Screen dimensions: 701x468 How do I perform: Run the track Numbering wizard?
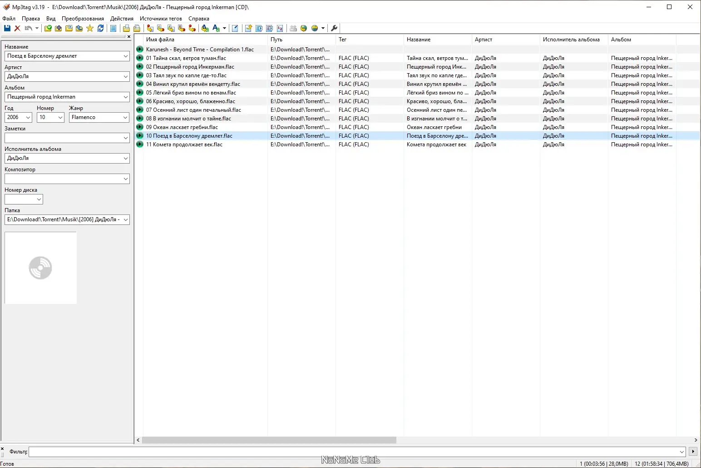(281, 28)
